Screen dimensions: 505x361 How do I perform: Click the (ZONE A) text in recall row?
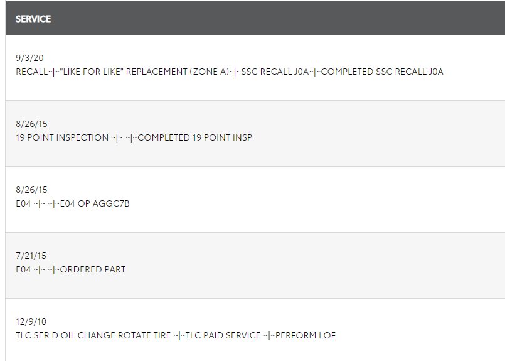click(x=210, y=72)
